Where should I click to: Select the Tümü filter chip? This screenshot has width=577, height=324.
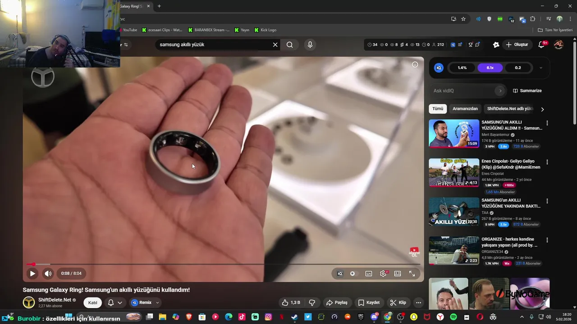click(x=438, y=109)
